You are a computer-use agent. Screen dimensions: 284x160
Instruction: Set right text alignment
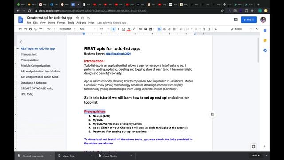[x=169, y=29]
